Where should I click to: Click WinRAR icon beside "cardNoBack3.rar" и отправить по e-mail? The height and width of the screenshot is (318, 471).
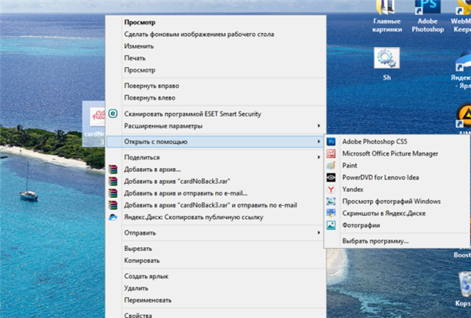[x=113, y=205]
